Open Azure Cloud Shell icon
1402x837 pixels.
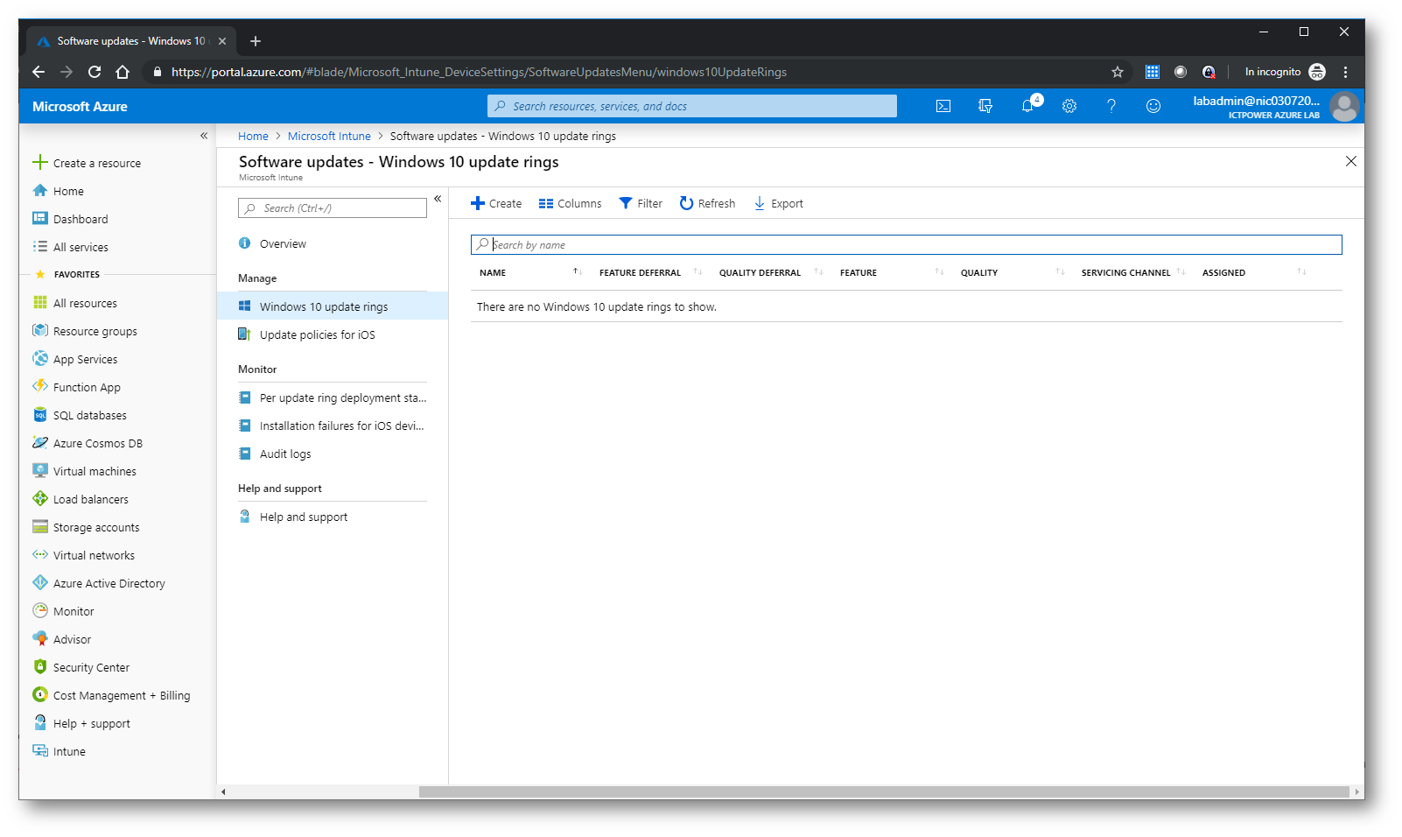[x=943, y=106]
